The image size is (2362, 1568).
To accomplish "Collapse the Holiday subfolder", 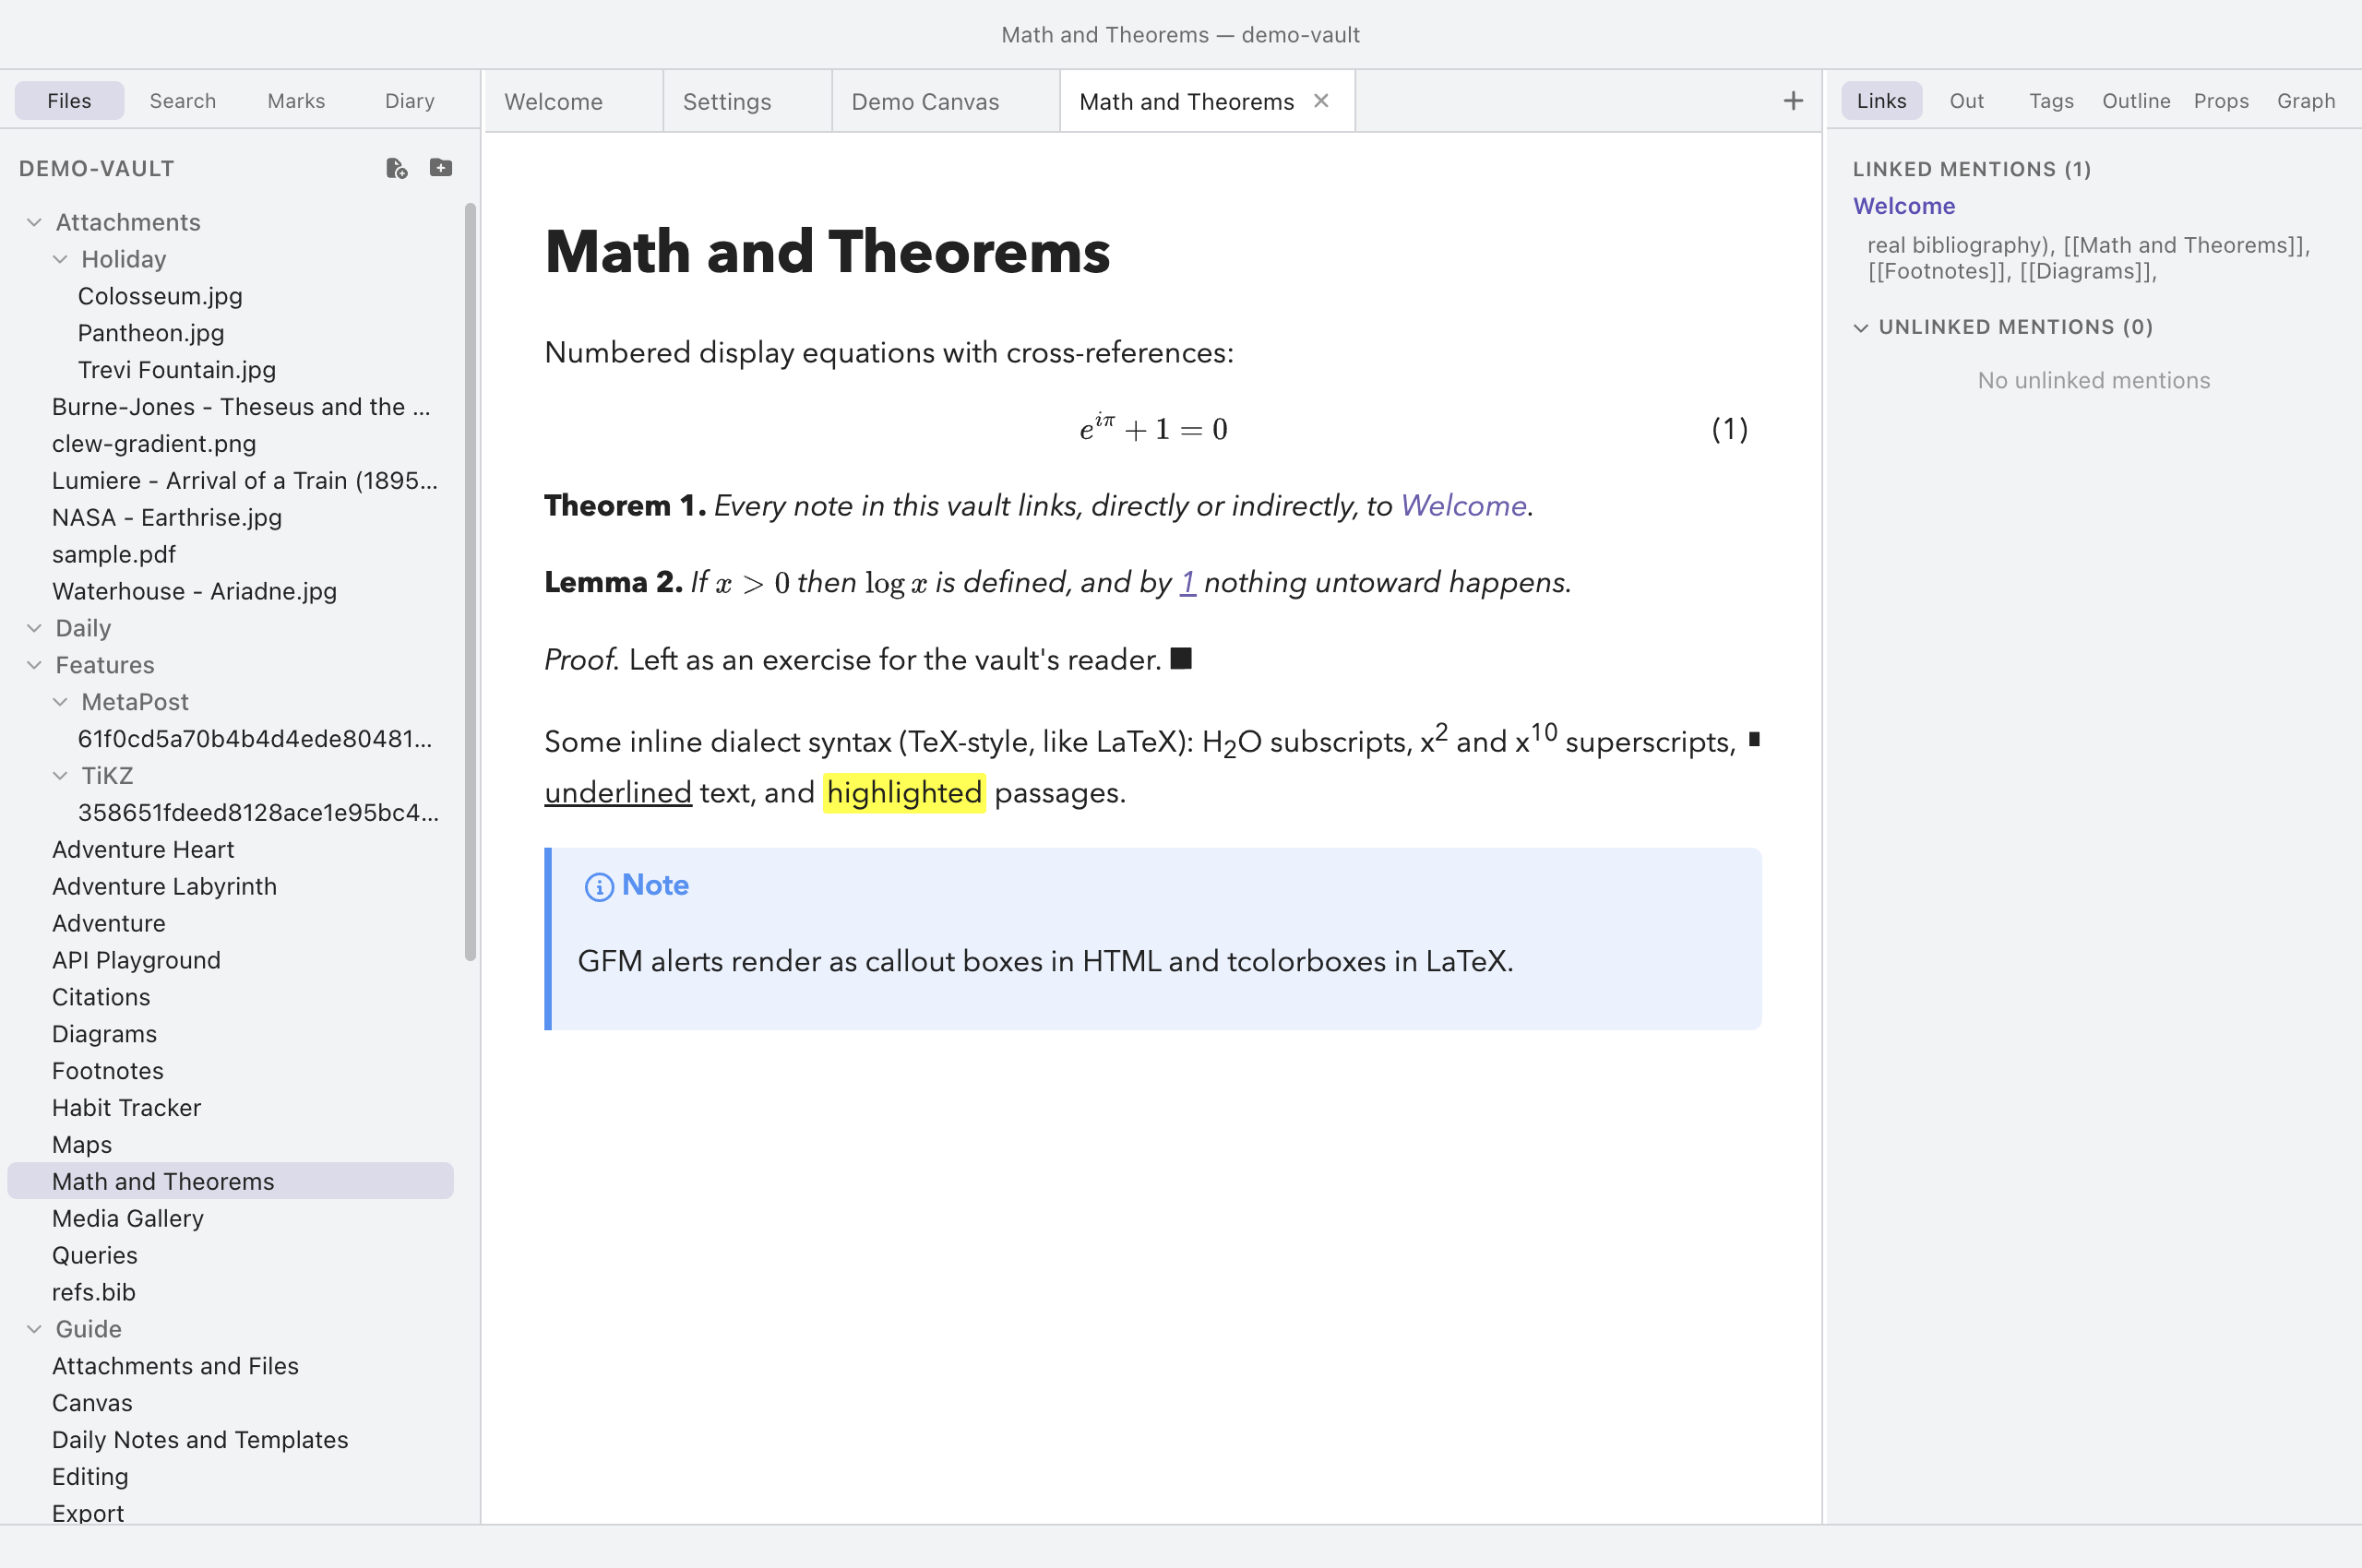I will coord(60,259).
